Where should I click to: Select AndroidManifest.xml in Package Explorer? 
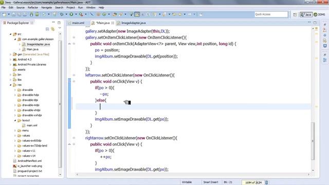[x=30, y=161]
